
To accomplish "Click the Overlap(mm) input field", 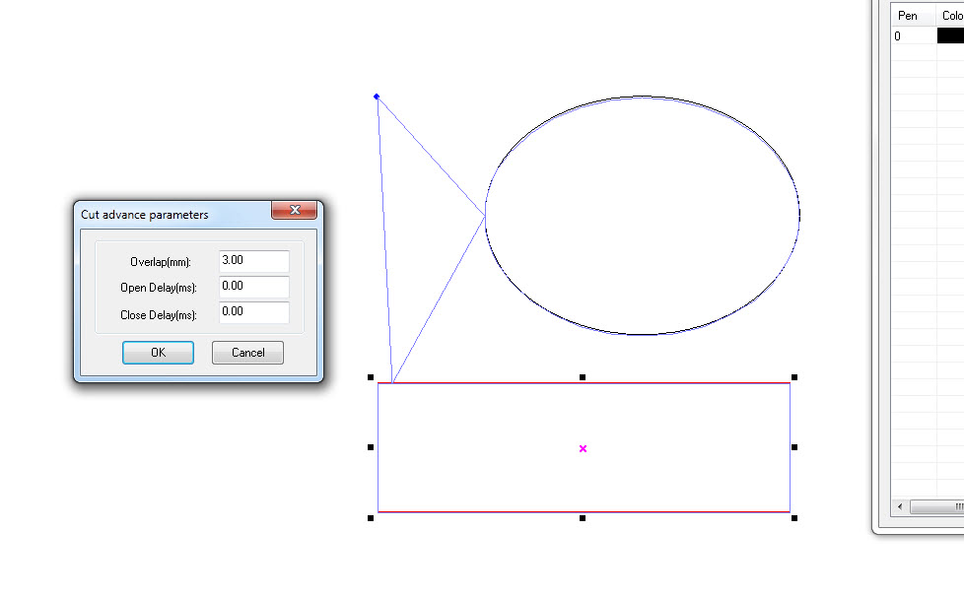I will point(253,261).
